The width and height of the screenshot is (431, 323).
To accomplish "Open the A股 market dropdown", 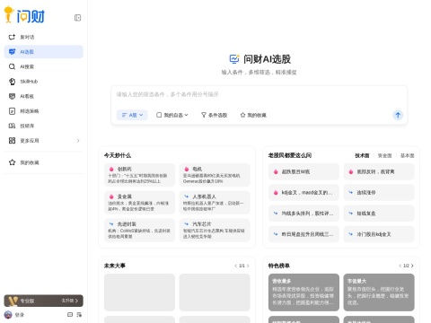I will coord(132,115).
